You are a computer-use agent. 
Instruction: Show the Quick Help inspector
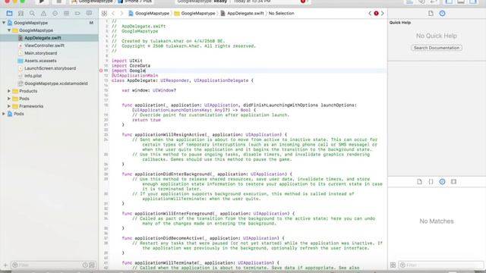pyautogui.click(x=442, y=14)
